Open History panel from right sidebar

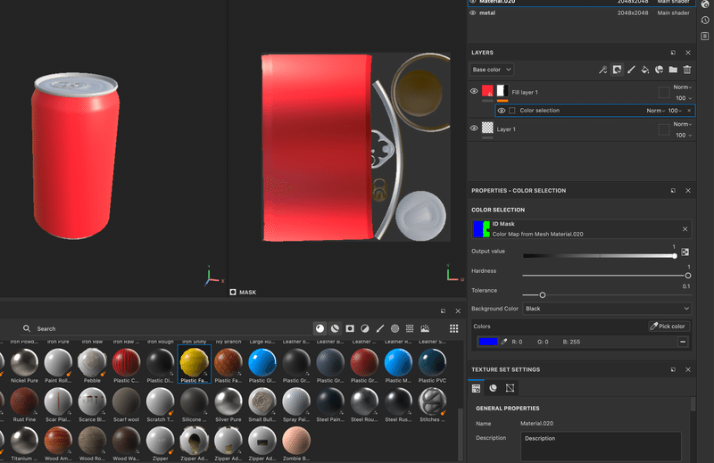pyautogui.click(x=705, y=20)
